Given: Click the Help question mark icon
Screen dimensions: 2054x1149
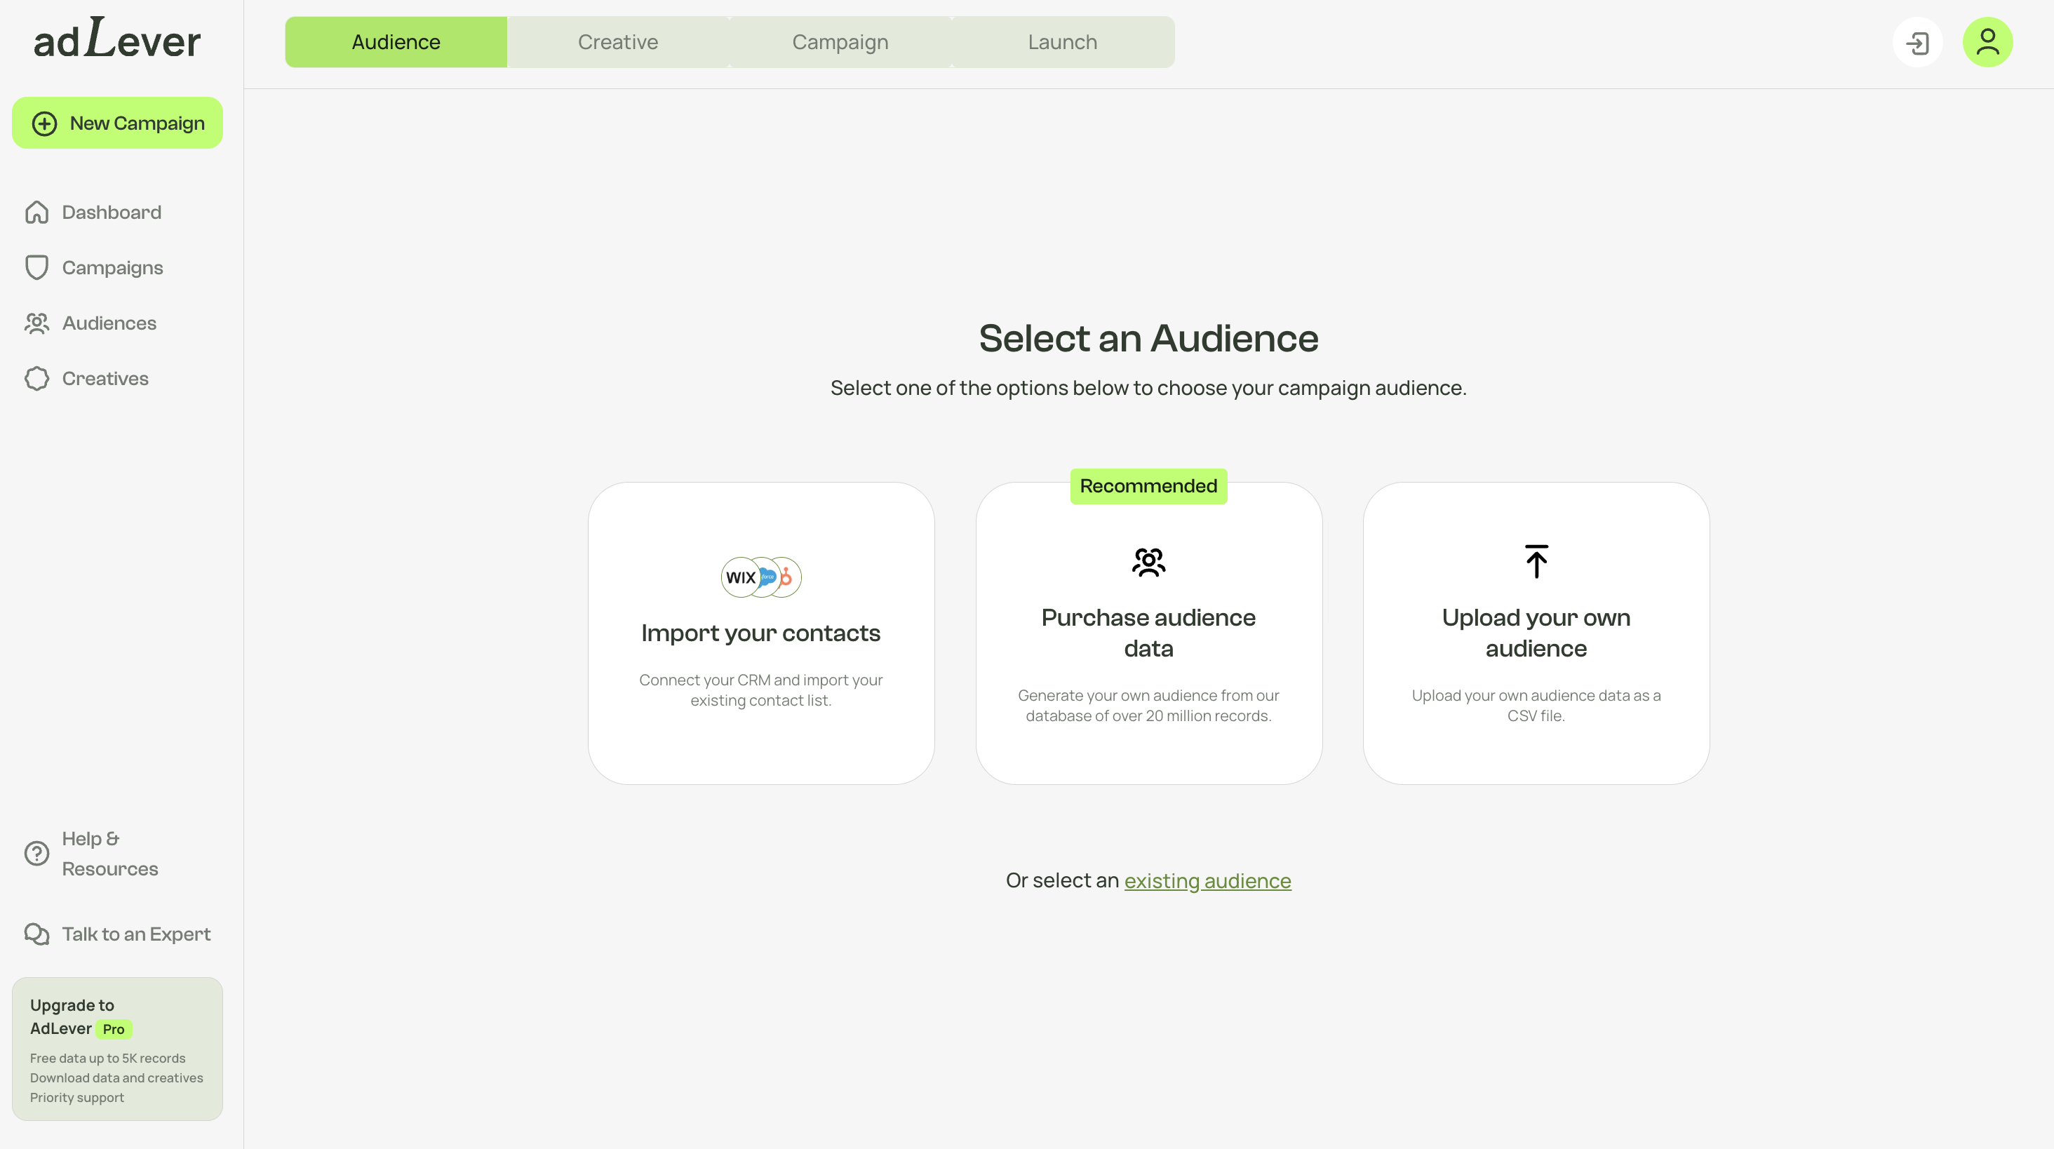Looking at the screenshot, I should pos(36,854).
